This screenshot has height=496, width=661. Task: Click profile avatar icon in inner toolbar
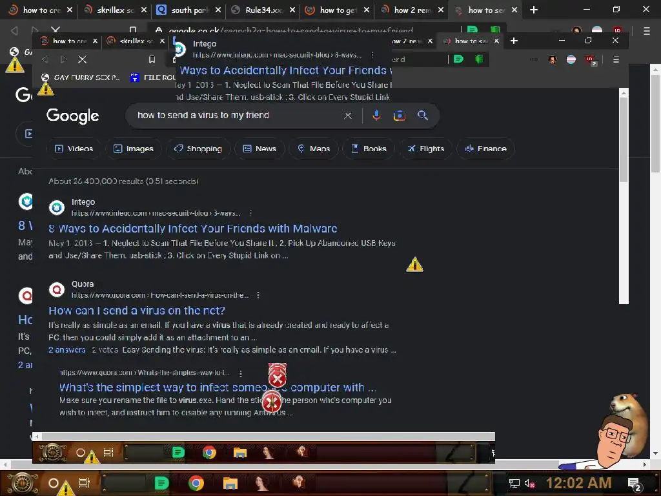553,59
